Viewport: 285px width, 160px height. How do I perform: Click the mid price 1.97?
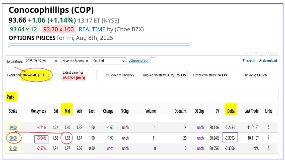click(67, 148)
